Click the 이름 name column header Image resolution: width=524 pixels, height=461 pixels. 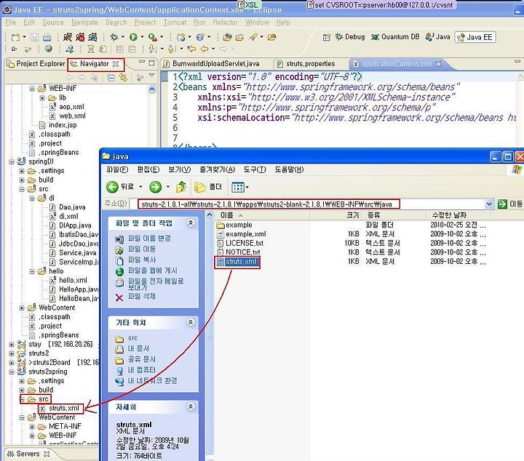point(226,215)
